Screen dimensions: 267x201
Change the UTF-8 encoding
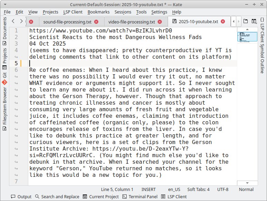point(223,189)
